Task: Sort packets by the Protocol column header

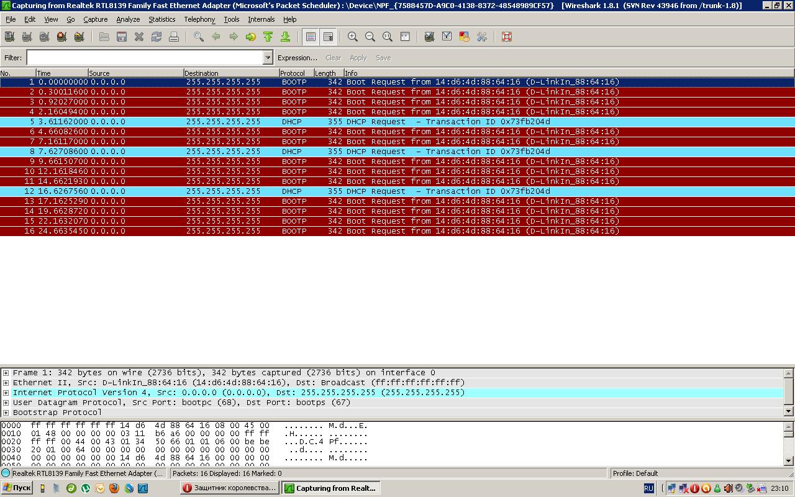Action: [x=296, y=73]
